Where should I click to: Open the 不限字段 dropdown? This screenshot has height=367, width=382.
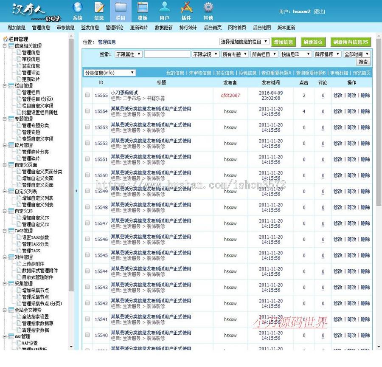pos(205,54)
